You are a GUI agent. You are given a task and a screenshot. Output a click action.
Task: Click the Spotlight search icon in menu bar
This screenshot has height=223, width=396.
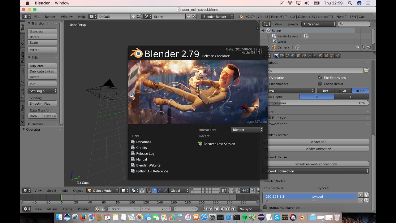[x=350, y=3]
